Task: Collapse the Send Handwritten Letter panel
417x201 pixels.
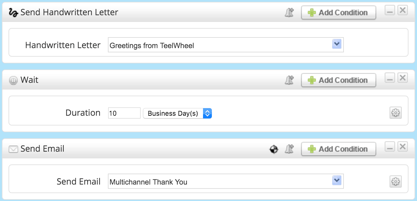Action: click(x=390, y=11)
